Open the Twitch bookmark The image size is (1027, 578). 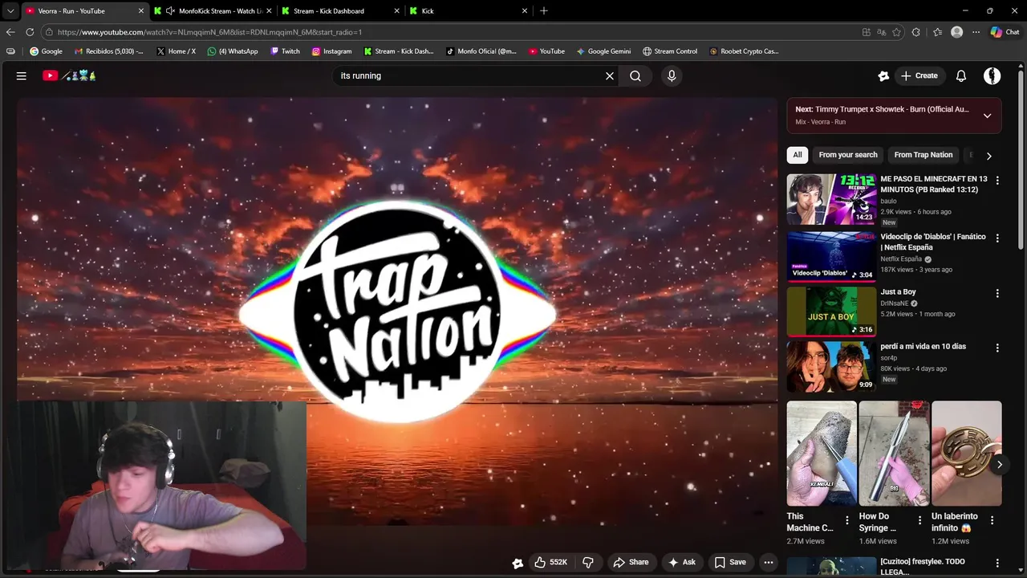(285, 51)
